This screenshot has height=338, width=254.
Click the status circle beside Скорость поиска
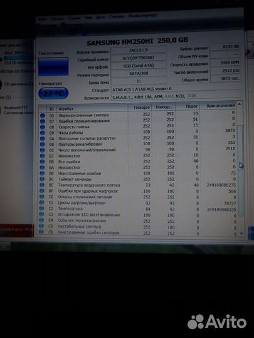click(43, 127)
